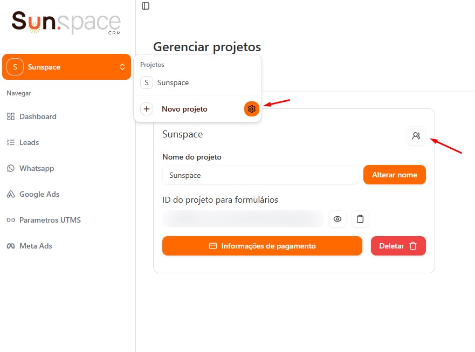Choose Novo projeto from dropdown
The height and width of the screenshot is (352, 475).
point(184,109)
